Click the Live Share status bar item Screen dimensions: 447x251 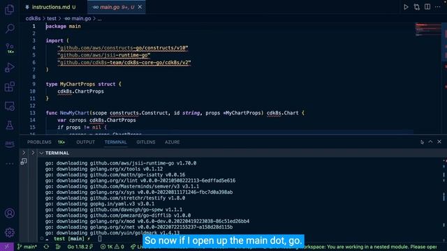(138, 247)
